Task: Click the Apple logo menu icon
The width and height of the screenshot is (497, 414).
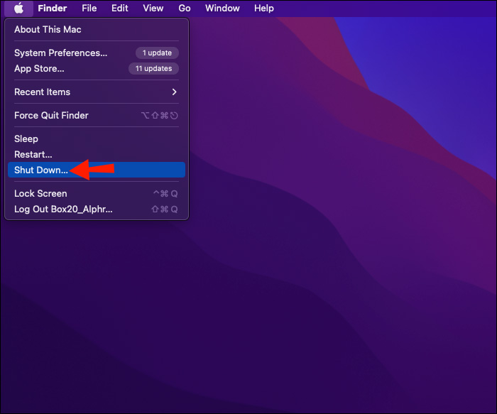Action: click(x=18, y=9)
